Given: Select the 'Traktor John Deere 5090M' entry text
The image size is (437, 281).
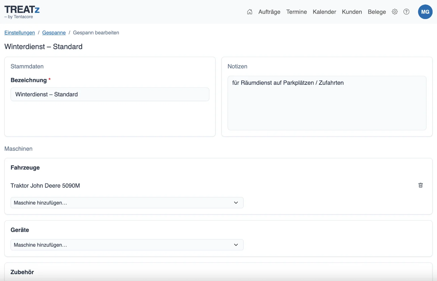Looking at the screenshot, I should (x=45, y=186).
